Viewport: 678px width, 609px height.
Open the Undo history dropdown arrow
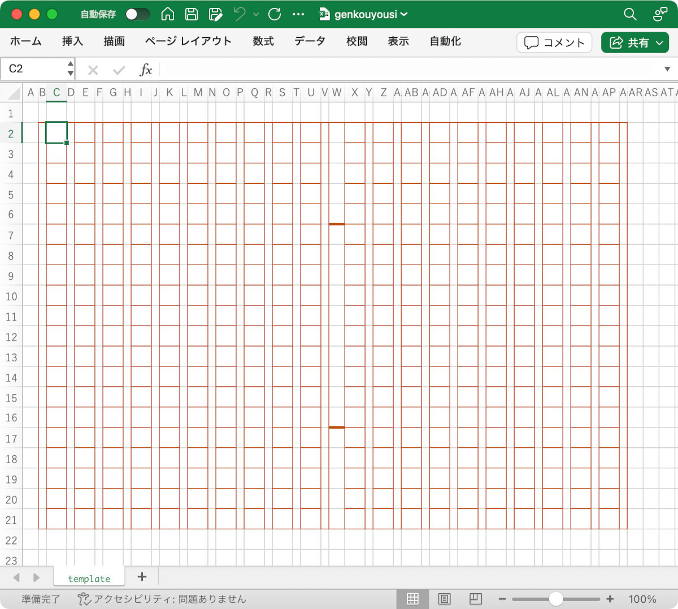coord(256,14)
